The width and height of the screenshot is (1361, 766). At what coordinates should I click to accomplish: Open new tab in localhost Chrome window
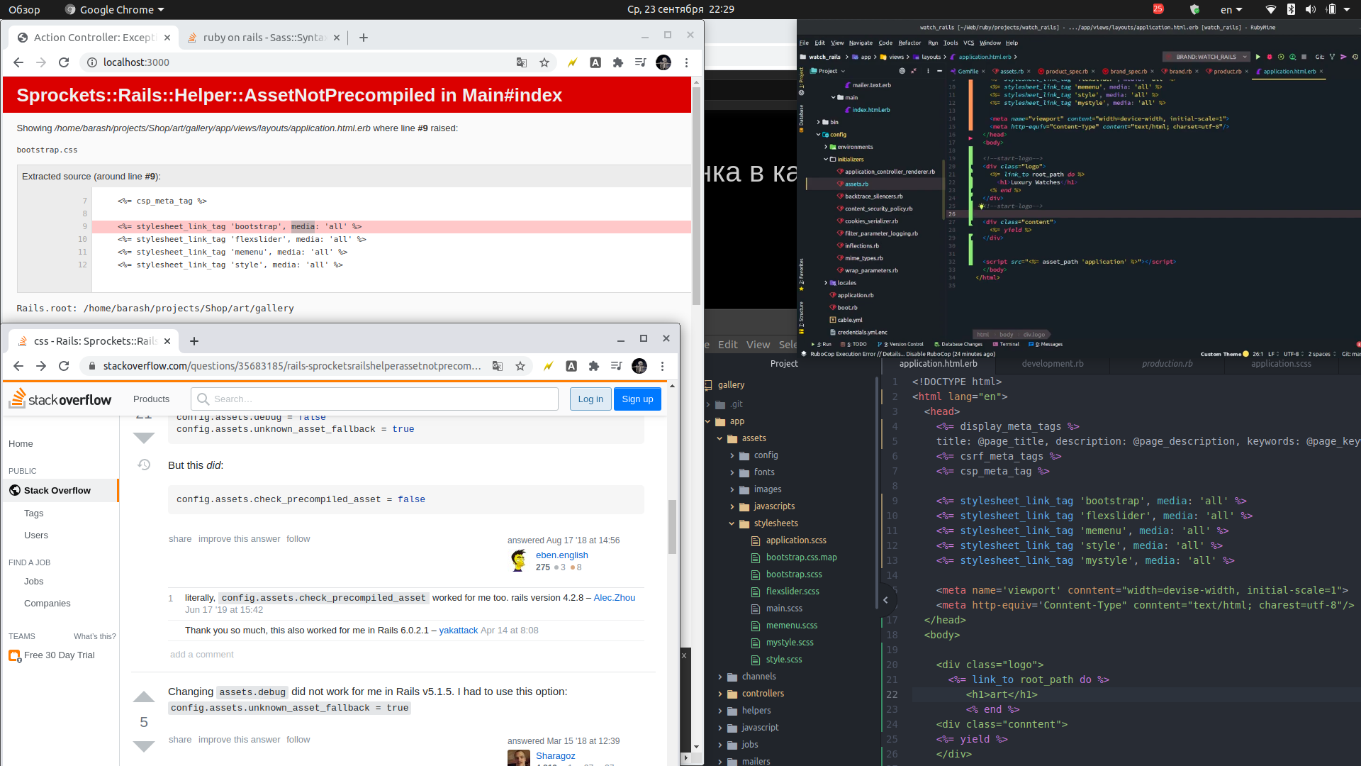pos(364,38)
